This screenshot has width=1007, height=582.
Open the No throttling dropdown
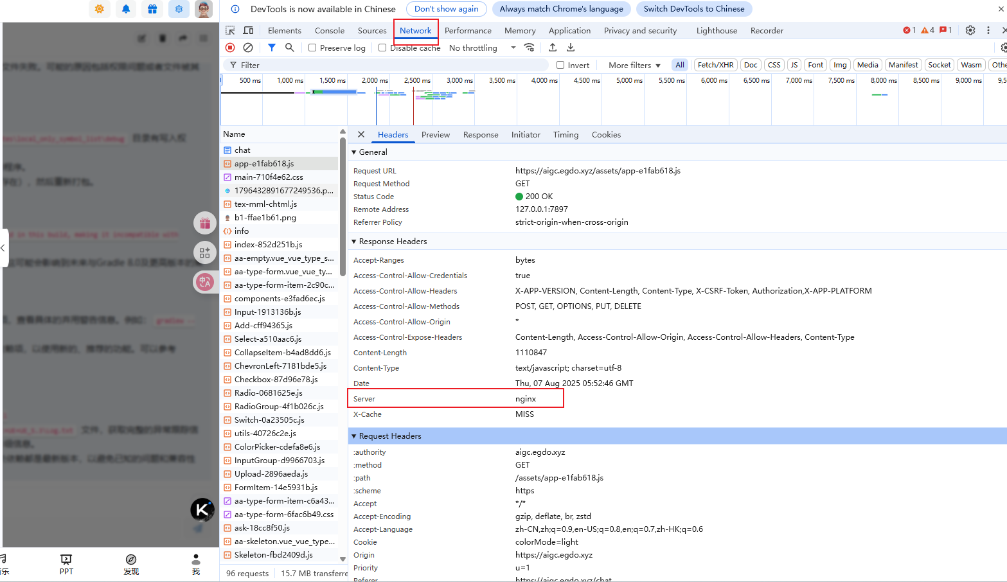click(482, 48)
